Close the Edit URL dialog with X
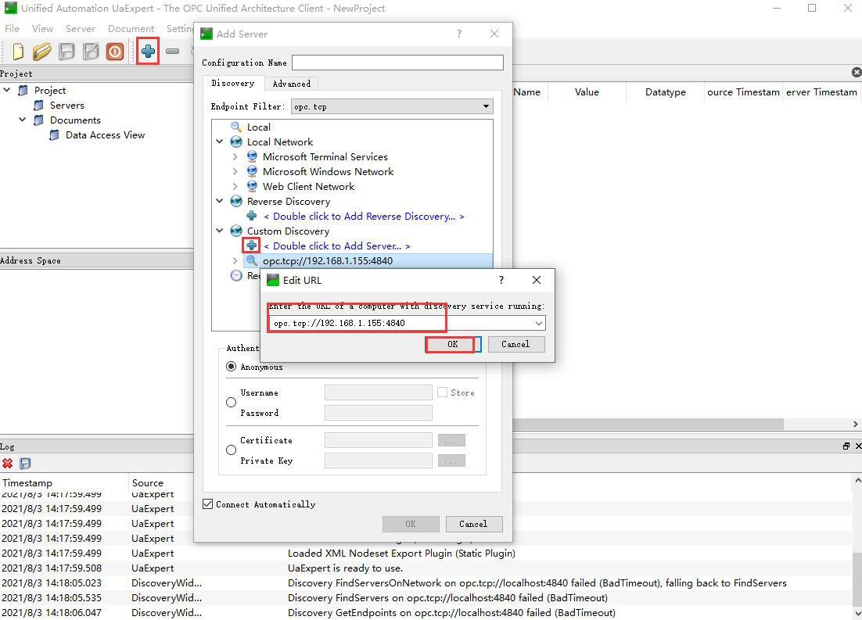The image size is (862, 620). point(537,280)
